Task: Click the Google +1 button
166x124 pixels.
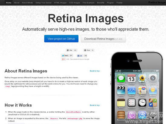Action: [x=64, y=59]
